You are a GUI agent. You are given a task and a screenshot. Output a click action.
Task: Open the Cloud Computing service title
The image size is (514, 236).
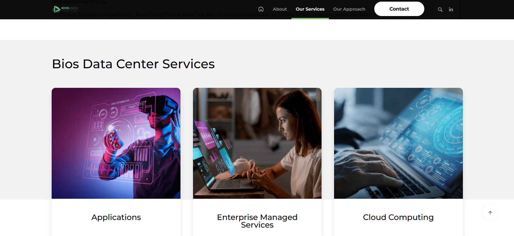click(x=398, y=217)
